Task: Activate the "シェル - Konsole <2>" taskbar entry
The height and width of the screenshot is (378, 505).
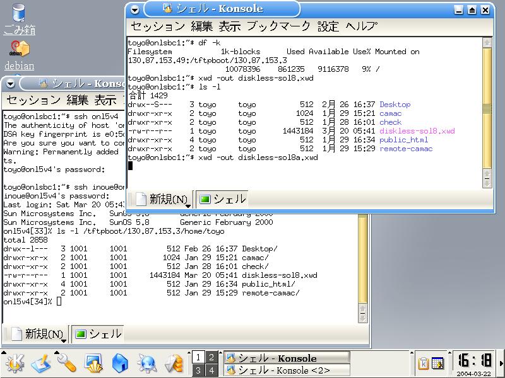Action: point(287,370)
